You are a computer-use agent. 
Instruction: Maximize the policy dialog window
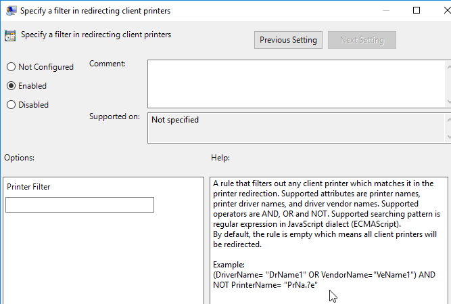point(417,10)
